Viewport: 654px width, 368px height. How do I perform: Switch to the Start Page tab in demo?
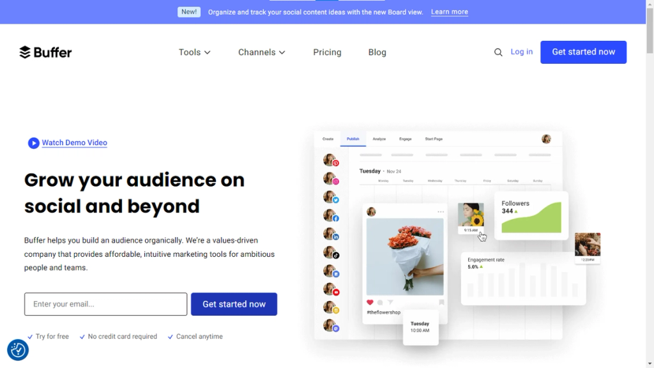(x=434, y=139)
